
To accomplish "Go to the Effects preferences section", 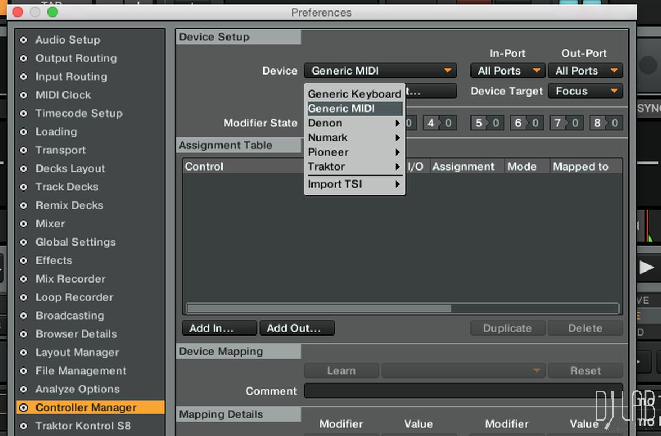I will 54,260.
